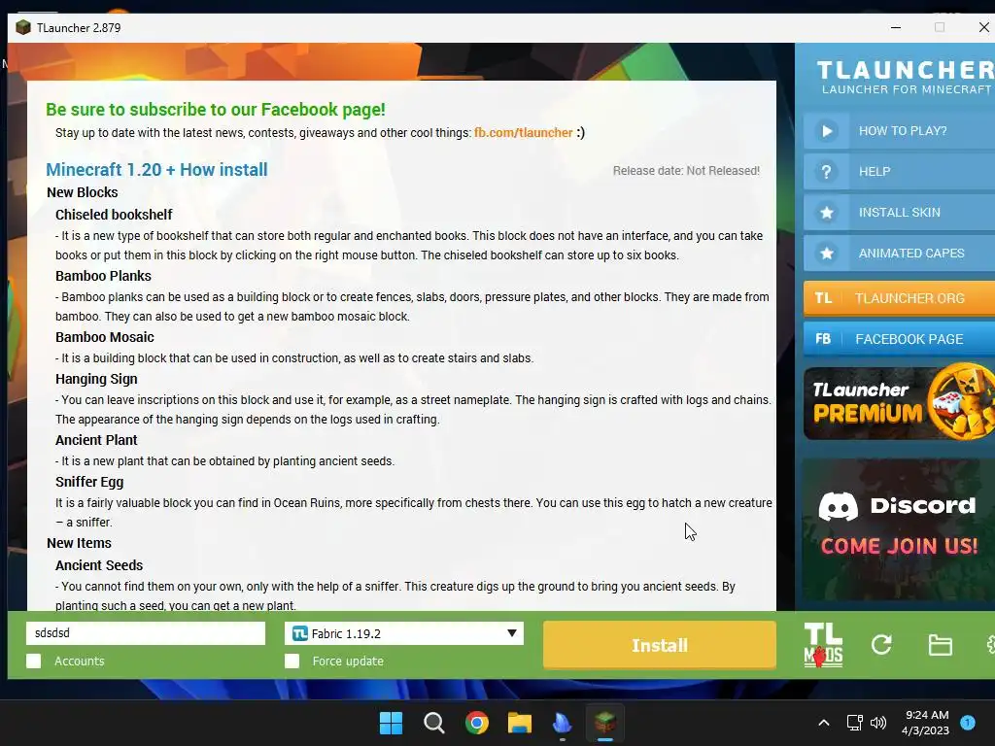
Task: Click the 'Hanging Sign' heading text
Action: 96,379
